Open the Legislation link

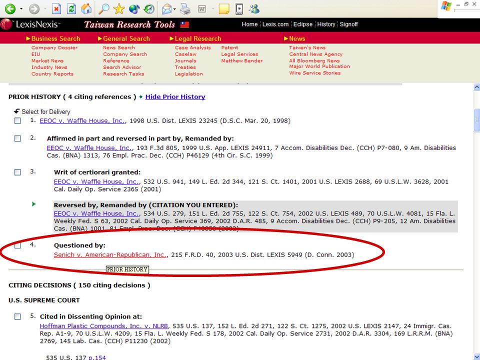coord(189,74)
